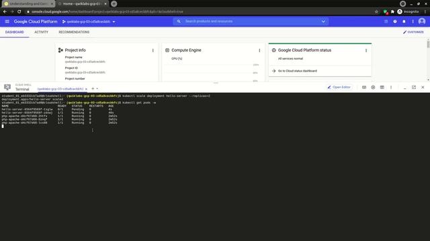Viewport: 430px width, 241px height.
Task: Open Google Cloud Platform status card options menu
Action: (x=366, y=50)
